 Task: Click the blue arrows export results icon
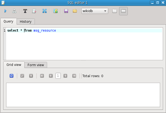[x=44, y=11]
